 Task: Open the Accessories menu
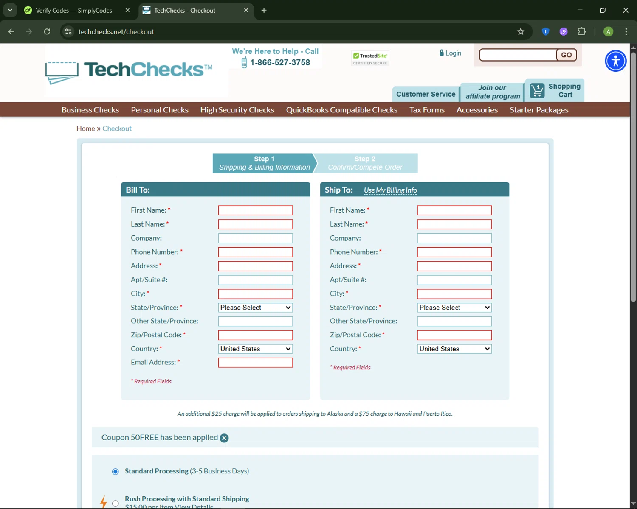click(x=477, y=110)
